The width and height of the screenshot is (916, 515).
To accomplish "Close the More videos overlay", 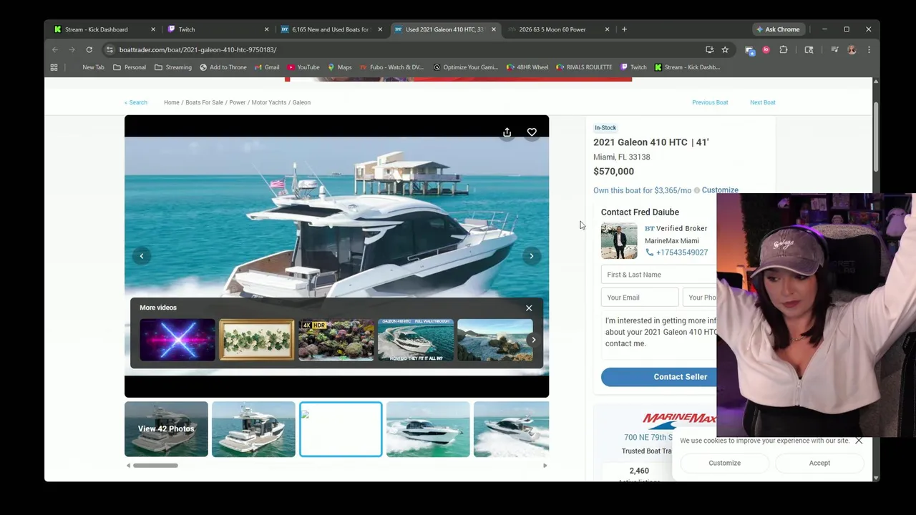I will [529, 308].
